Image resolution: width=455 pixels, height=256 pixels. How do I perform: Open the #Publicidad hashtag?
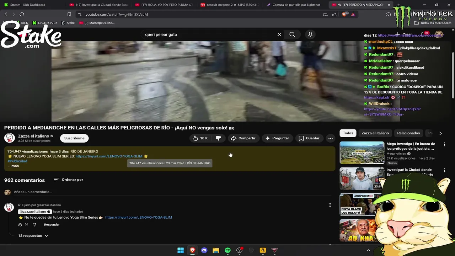tap(17, 161)
